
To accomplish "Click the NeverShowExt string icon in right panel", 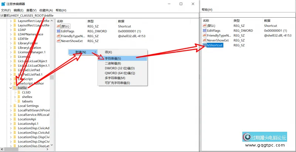I will (x=205, y=40).
